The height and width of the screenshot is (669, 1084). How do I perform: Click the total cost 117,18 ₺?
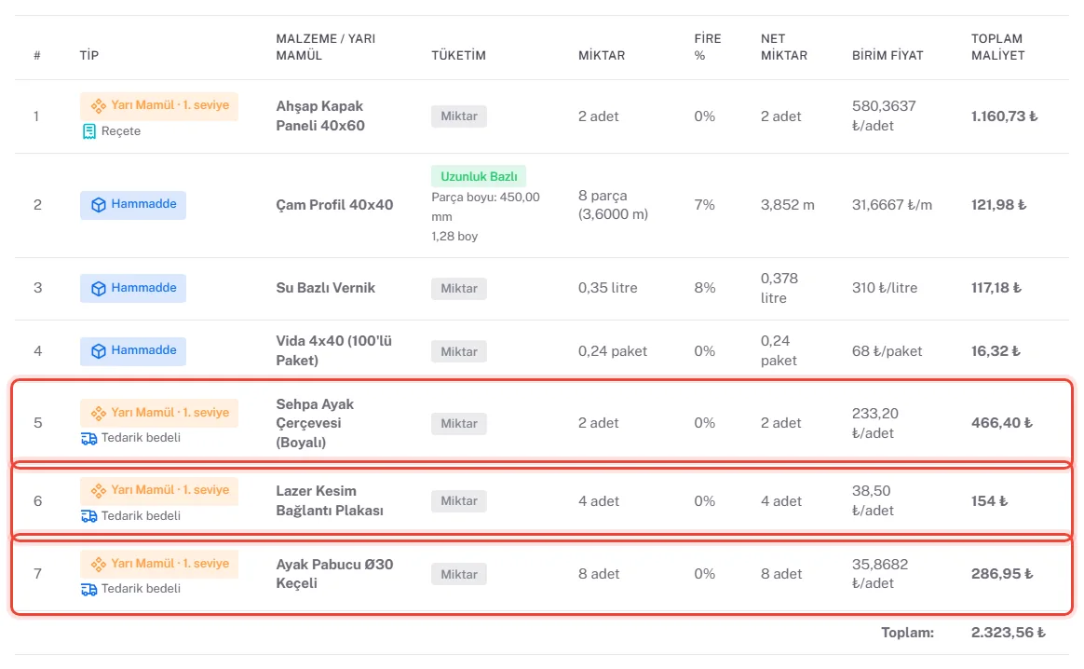pyautogui.click(x=996, y=288)
